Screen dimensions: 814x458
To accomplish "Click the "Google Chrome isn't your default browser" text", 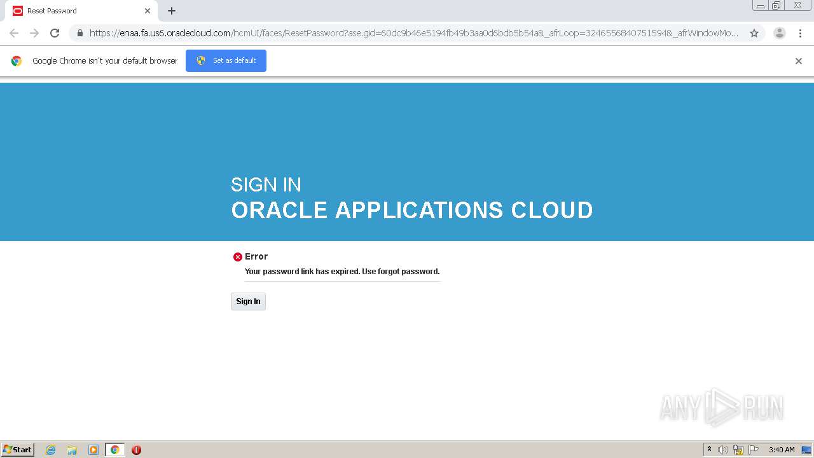I will pyautogui.click(x=105, y=61).
